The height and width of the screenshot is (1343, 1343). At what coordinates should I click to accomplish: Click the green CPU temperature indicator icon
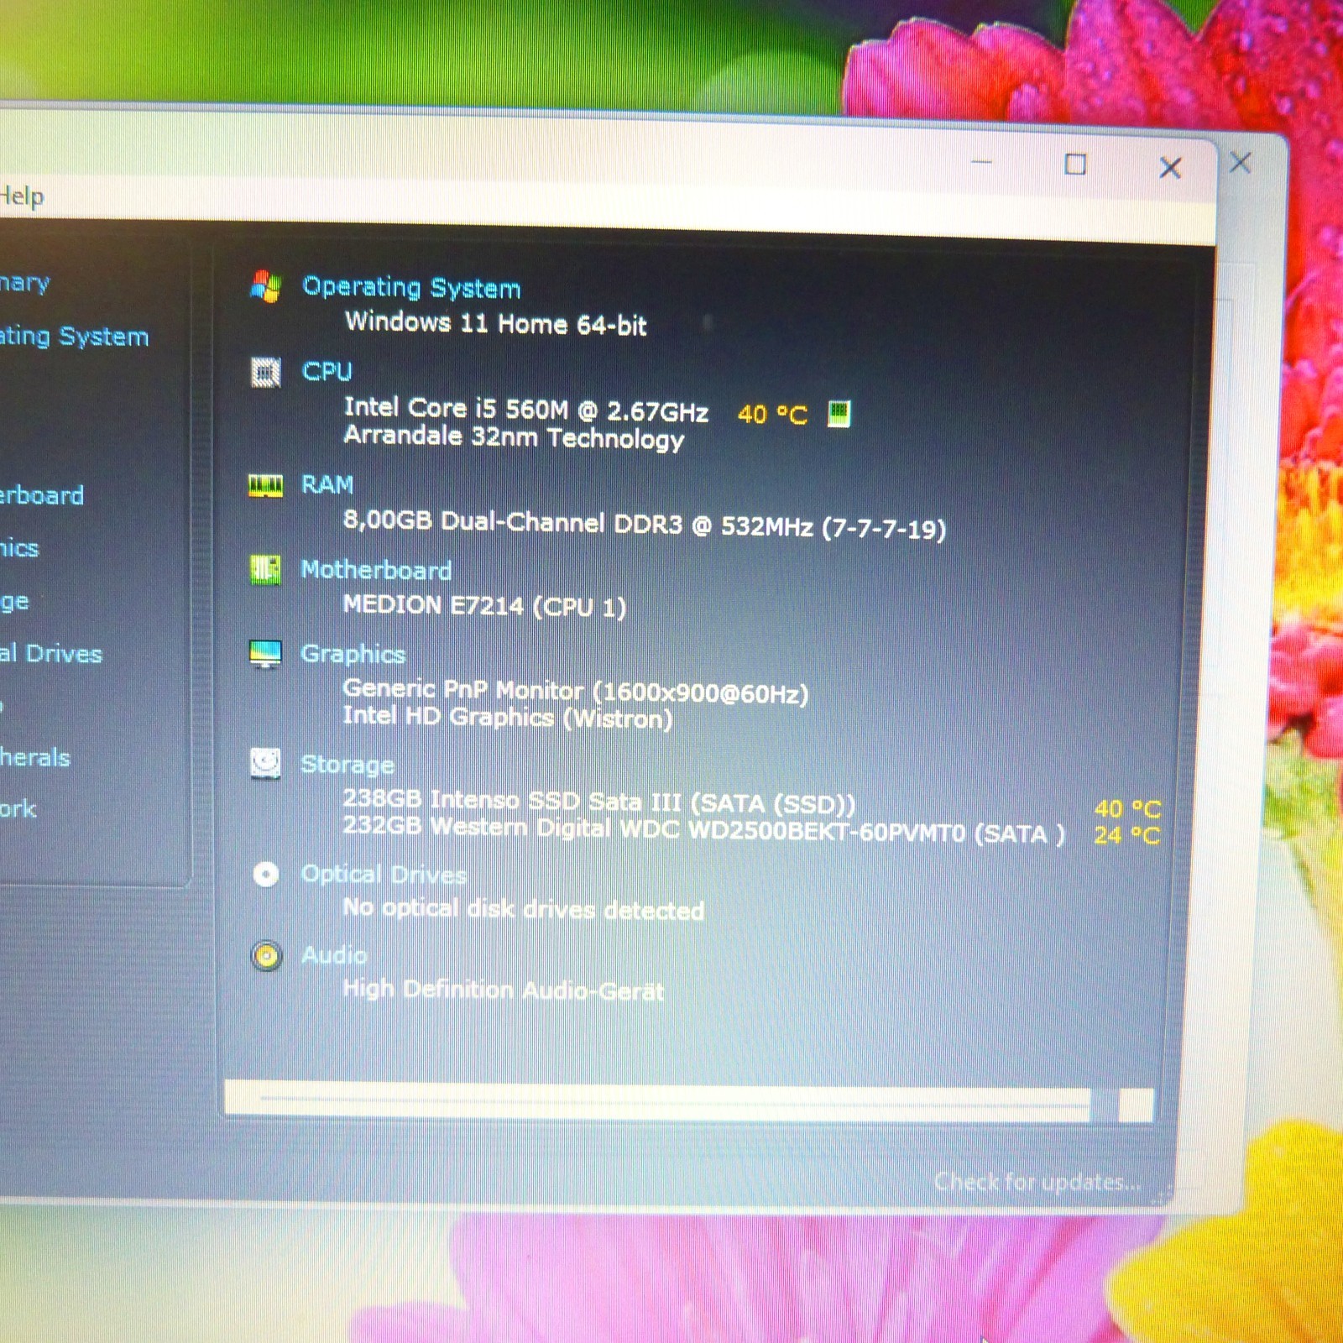[x=839, y=413]
